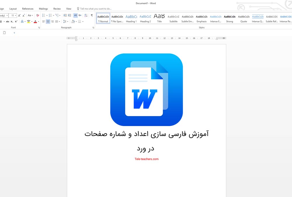Apply the Normal style

[x=103, y=18]
